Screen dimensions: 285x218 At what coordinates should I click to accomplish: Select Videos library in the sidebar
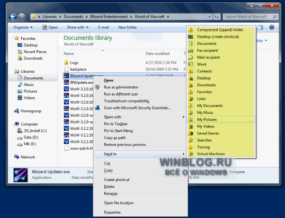29,98
